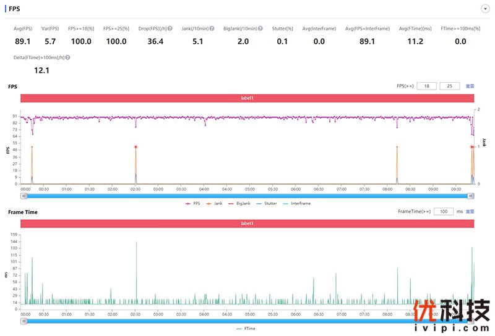The width and height of the screenshot is (495, 336).
Task: Click the label1 bar above Frame Time chart
Action: click(x=247, y=223)
